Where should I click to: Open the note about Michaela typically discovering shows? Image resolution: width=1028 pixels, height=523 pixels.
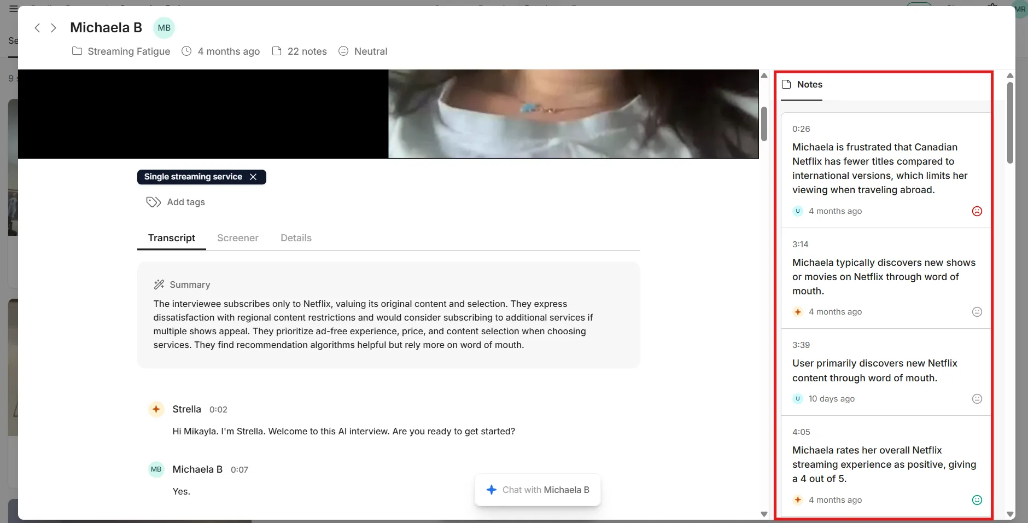pos(886,278)
